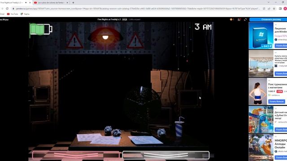This screenshot has width=287, height=161.
Task: Click the left warning triangle sign
Action: click(x=74, y=41)
